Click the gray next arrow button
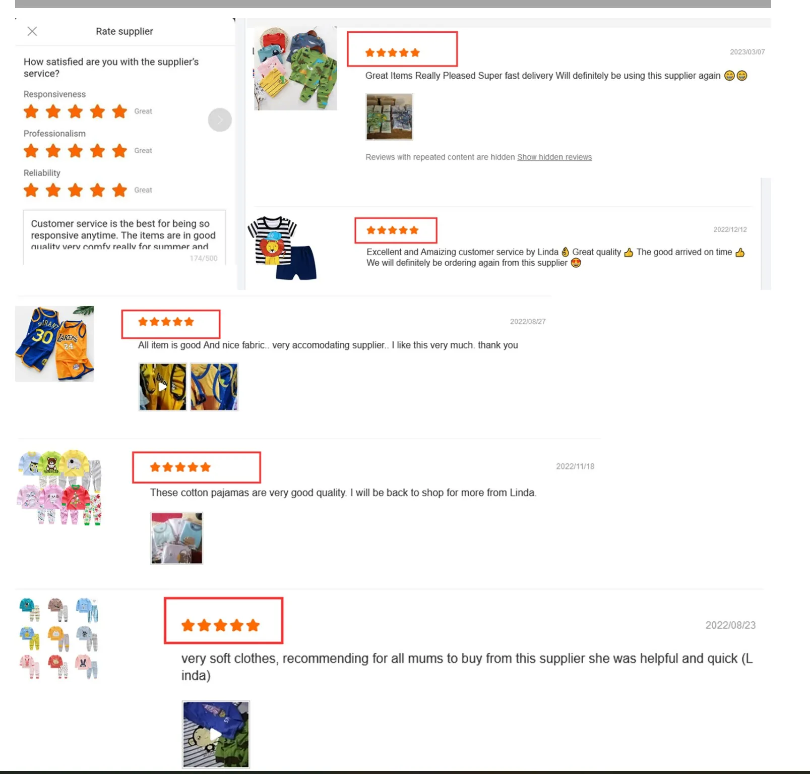Screen dimensions: 810x774 [220, 120]
